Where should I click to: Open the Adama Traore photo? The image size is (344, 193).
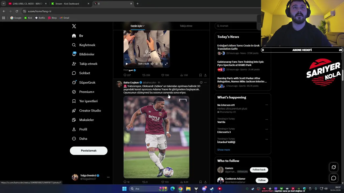156,137
